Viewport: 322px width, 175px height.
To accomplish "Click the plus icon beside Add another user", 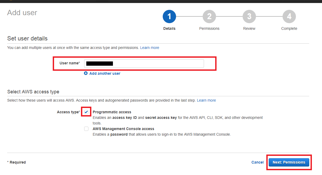I will click(x=86, y=73).
